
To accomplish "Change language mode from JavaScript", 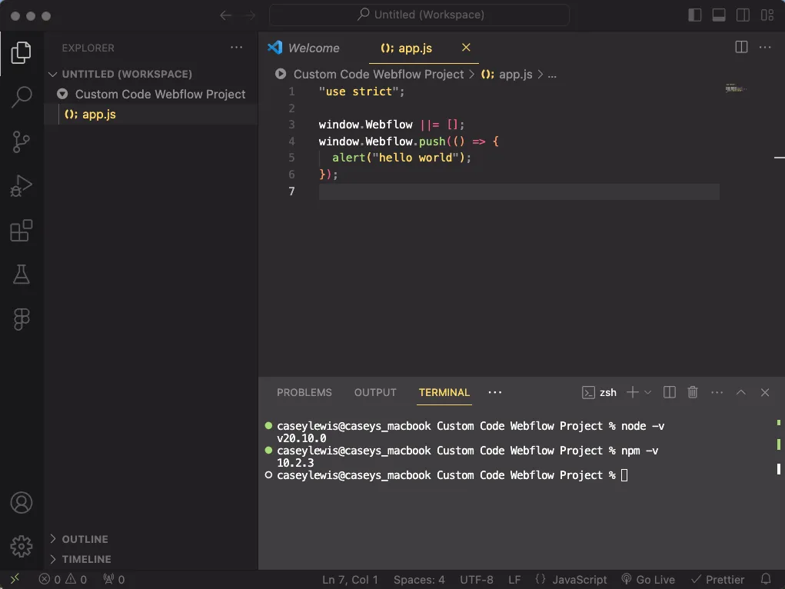I will click(x=572, y=580).
